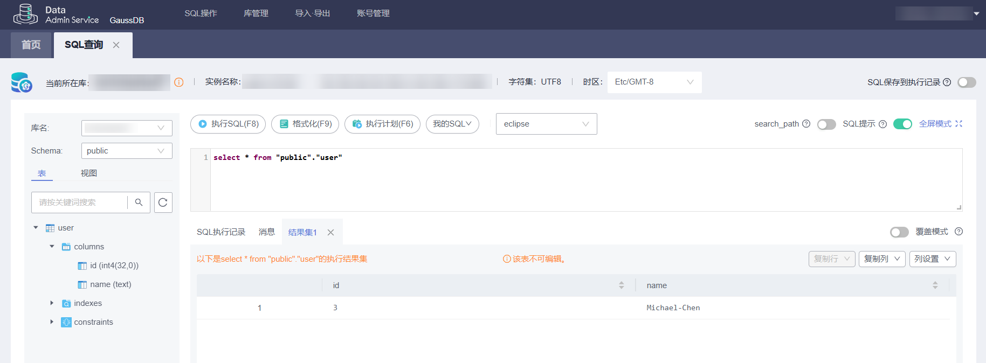Image resolution: width=986 pixels, height=363 pixels.
Task: Click into the SQL editor text area
Action: coord(586,180)
